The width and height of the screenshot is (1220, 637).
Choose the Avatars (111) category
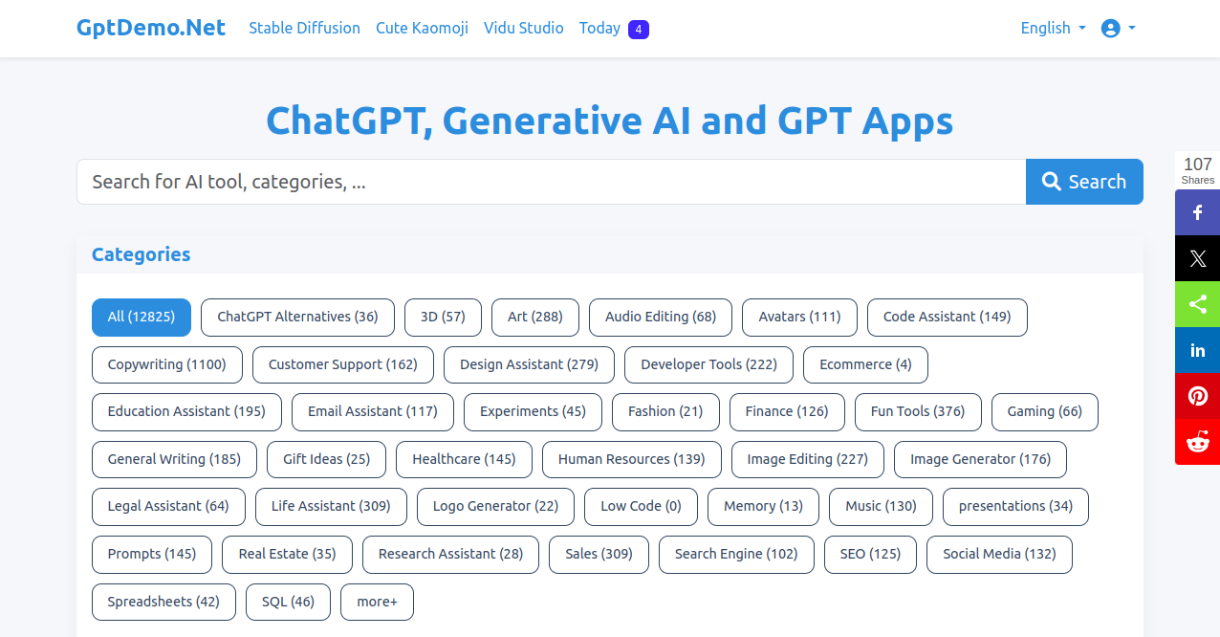(799, 318)
